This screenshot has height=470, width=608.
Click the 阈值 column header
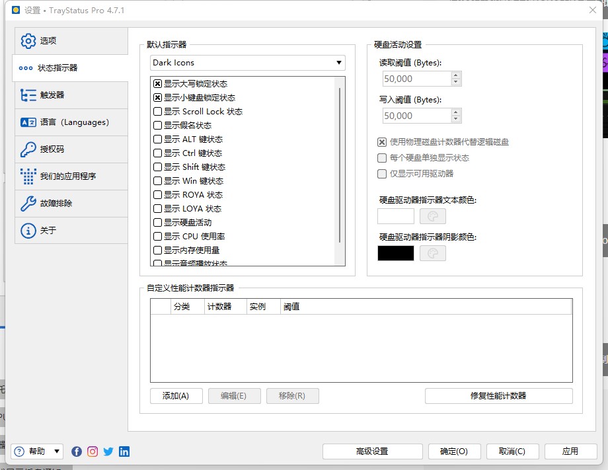426,307
